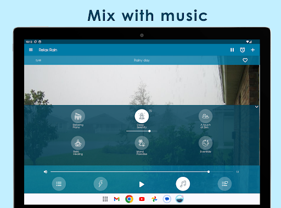Adjust the Deep Serenity volume slider

pos(142,131)
